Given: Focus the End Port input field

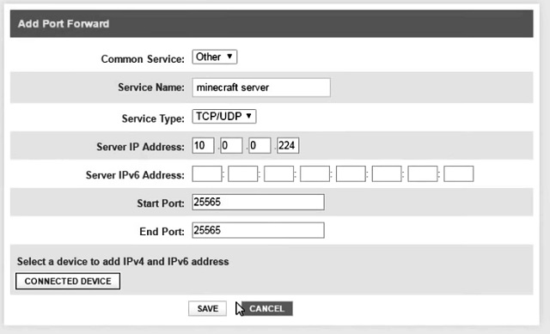Looking at the screenshot, I should [258, 230].
